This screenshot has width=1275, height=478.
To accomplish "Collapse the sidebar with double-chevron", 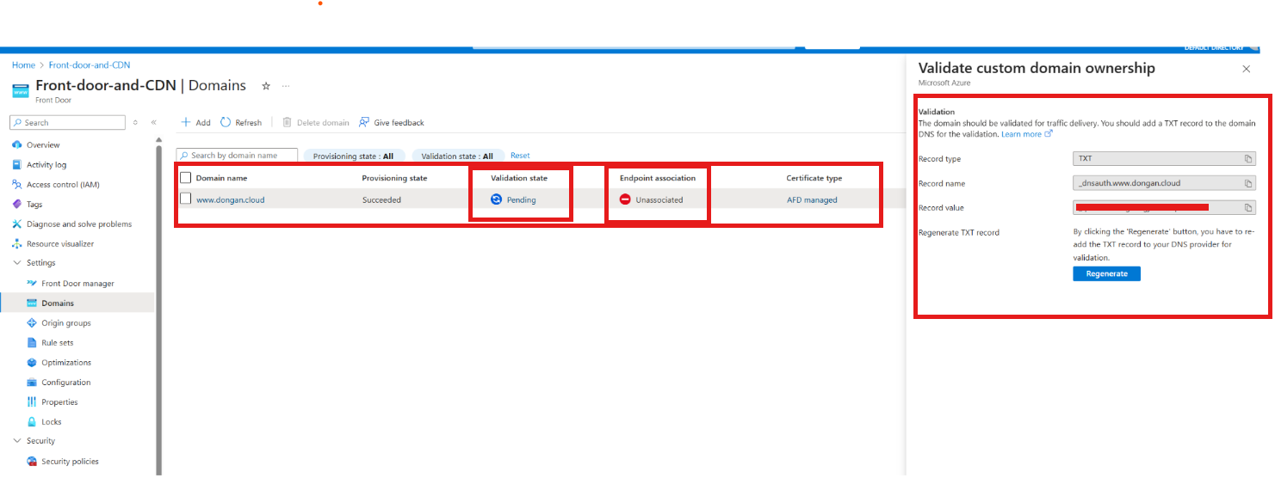I will tap(153, 123).
